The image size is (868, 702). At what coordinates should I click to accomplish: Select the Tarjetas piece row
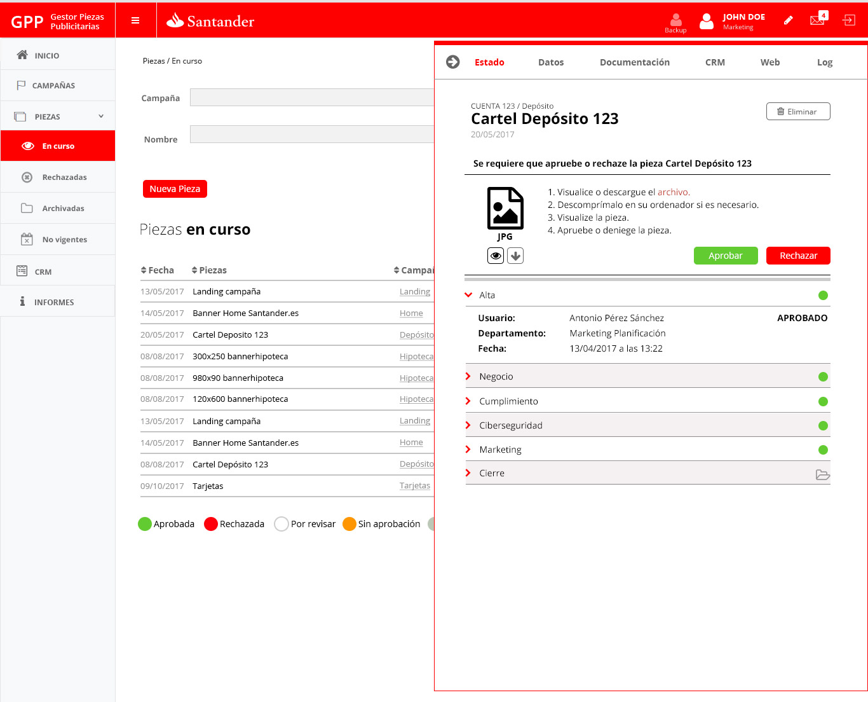pyautogui.click(x=287, y=486)
